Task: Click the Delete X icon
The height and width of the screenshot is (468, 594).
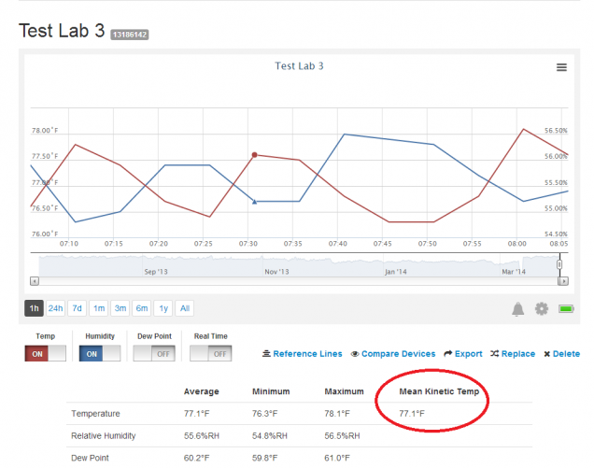Action: point(546,354)
